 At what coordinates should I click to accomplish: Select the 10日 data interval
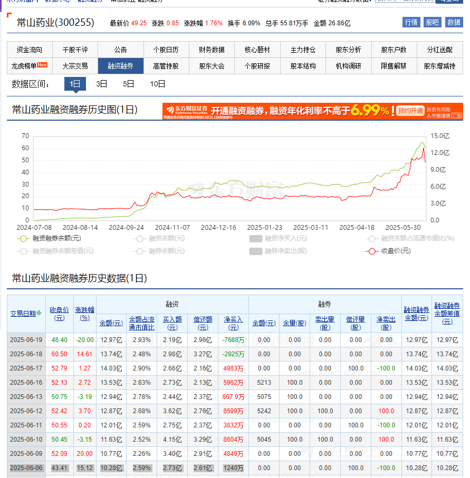click(158, 84)
